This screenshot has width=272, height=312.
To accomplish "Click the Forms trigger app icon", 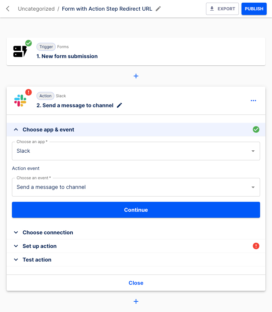I will point(20,50).
